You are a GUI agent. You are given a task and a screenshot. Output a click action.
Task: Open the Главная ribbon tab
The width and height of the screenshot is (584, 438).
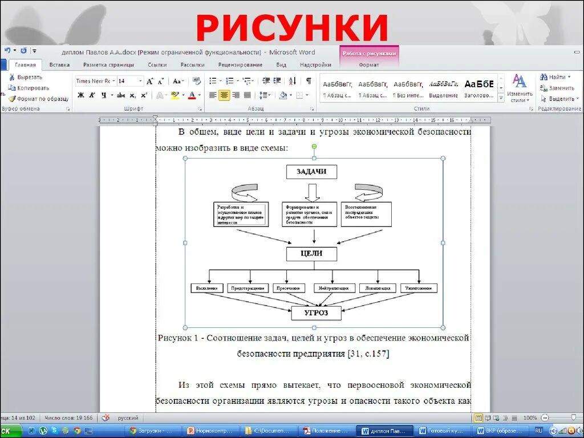[25, 65]
